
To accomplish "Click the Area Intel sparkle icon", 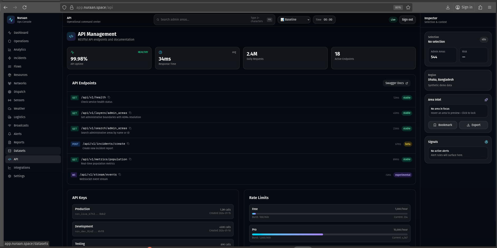I will 486,100.
